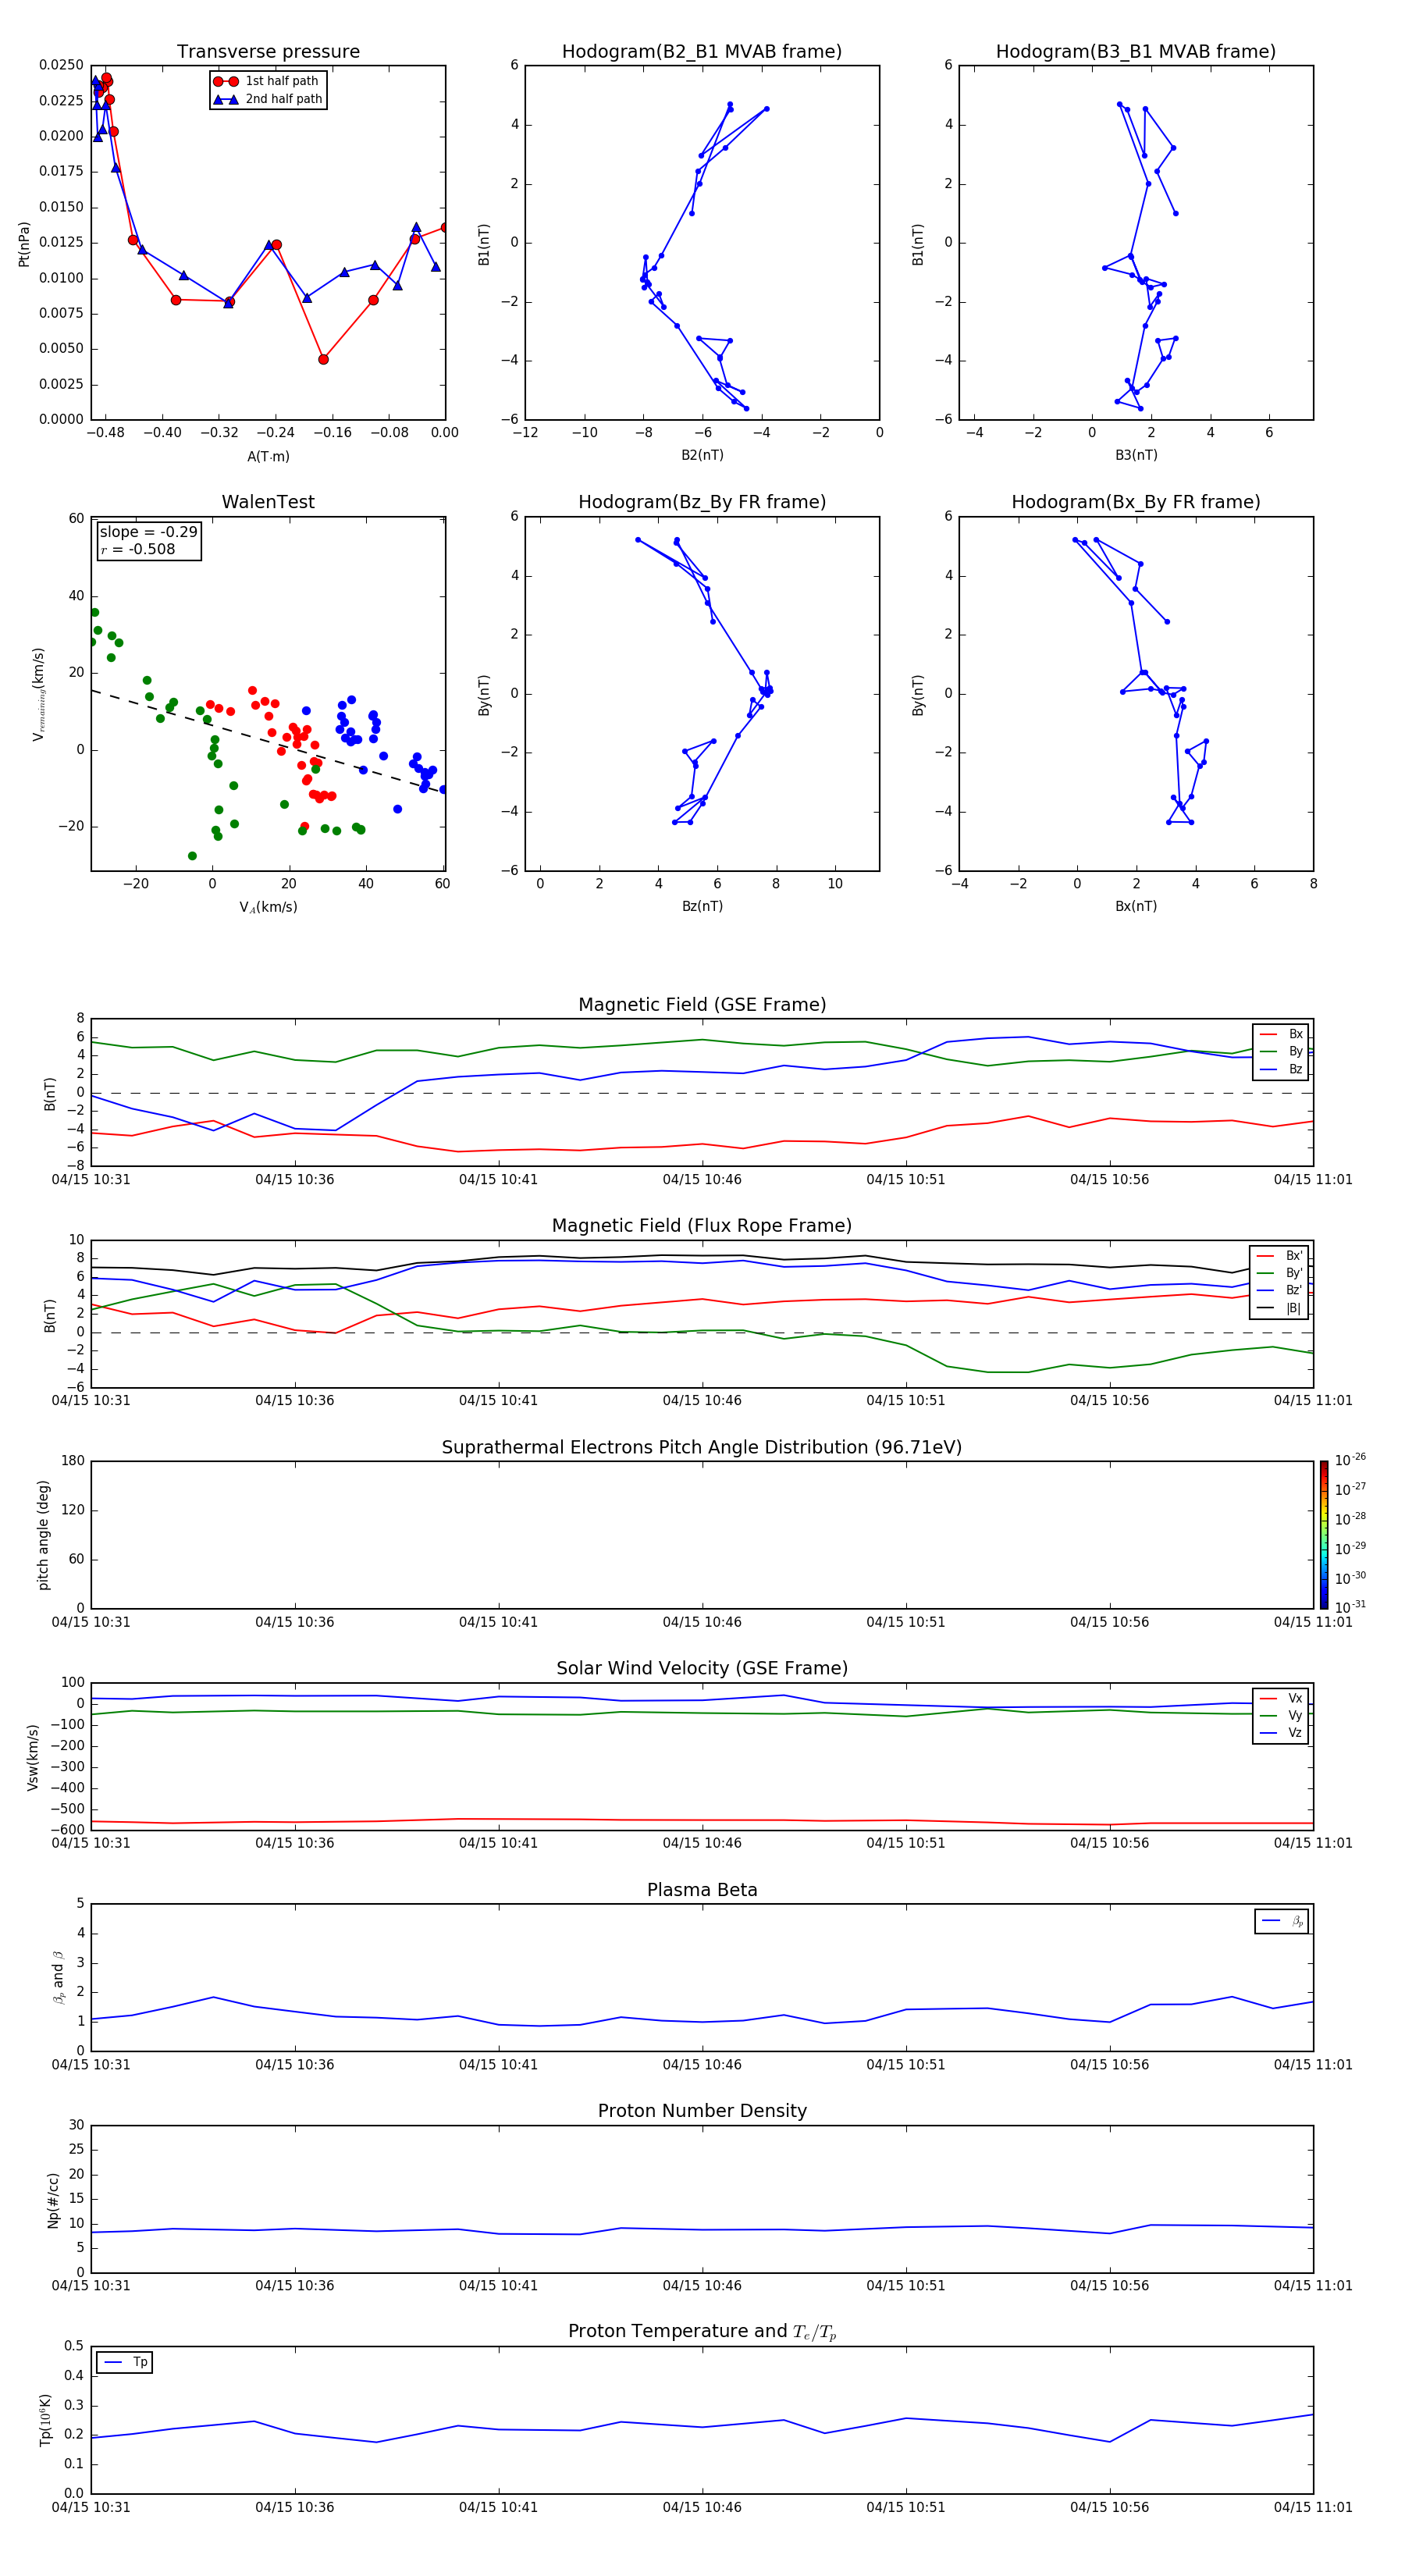Click "04/15 11:01" tick under Plasma Beta plot
Image resolution: width=1405 pixels, height=2576 pixels.
pyautogui.click(x=1313, y=2065)
